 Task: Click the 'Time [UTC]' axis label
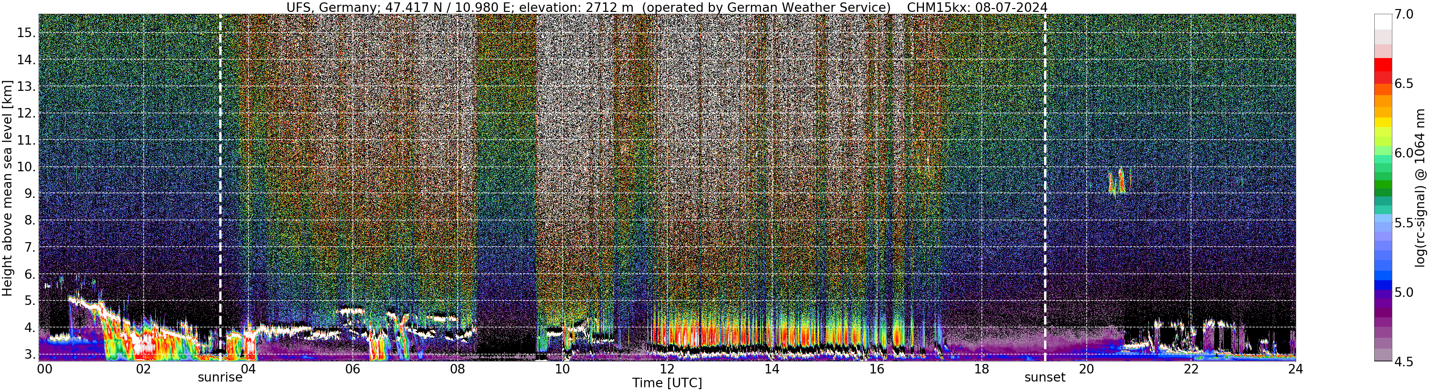[667, 383]
